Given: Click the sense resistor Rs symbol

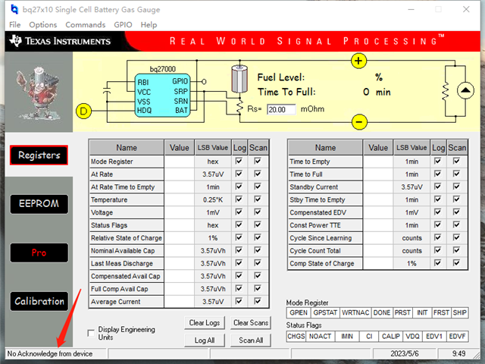Looking at the screenshot, I should pyautogui.click(x=239, y=106).
